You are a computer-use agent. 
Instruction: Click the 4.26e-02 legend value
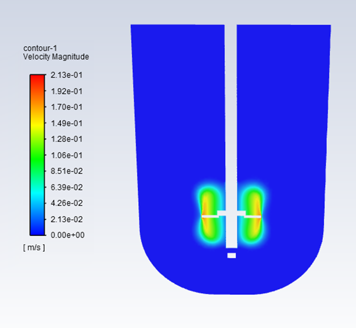67,203
